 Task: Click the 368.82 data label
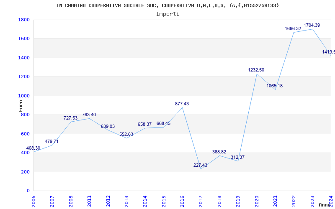[219, 152]
